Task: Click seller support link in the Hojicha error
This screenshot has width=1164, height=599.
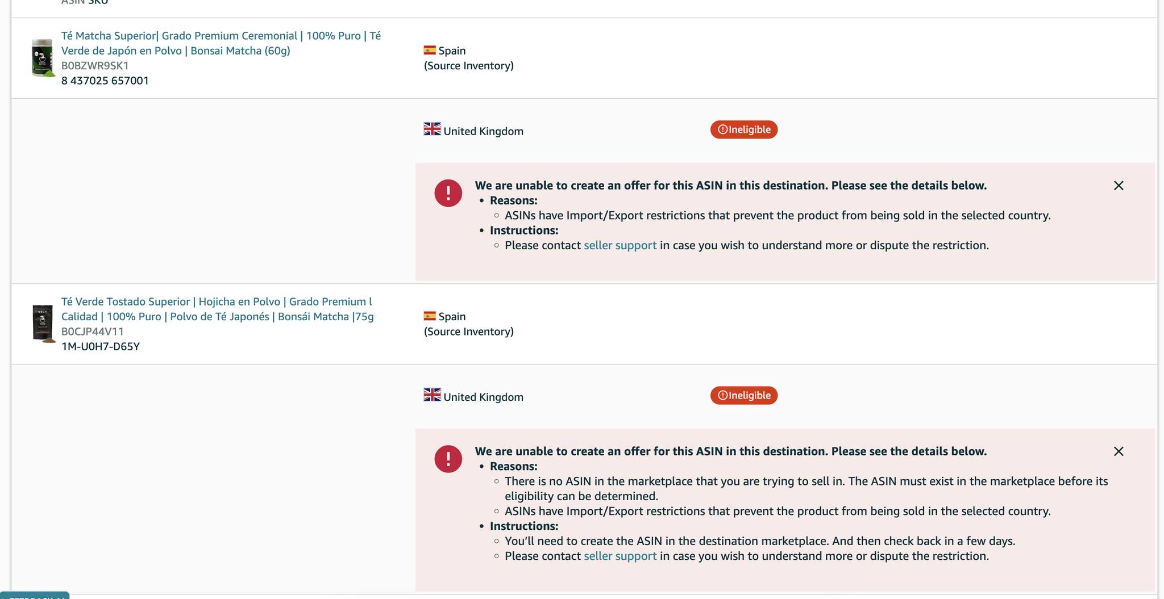Action: (x=620, y=556)
